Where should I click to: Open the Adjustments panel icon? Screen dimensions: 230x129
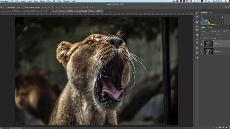[x=197, y=58]
